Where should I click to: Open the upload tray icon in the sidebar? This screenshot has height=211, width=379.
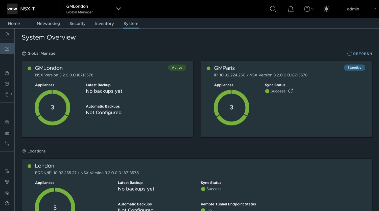click(x=7, y=122)
